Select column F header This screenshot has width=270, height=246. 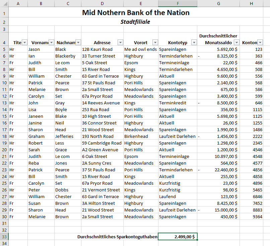[x=178, y=3]
